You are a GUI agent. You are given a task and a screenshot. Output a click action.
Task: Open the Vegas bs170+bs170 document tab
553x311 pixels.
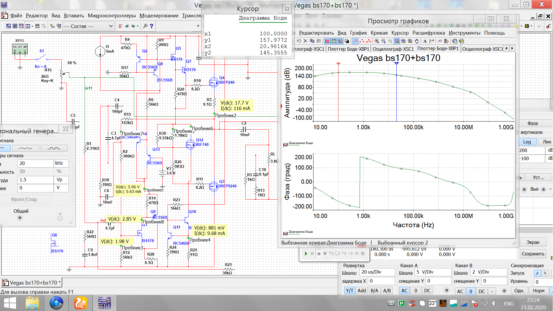coord(32,283)
